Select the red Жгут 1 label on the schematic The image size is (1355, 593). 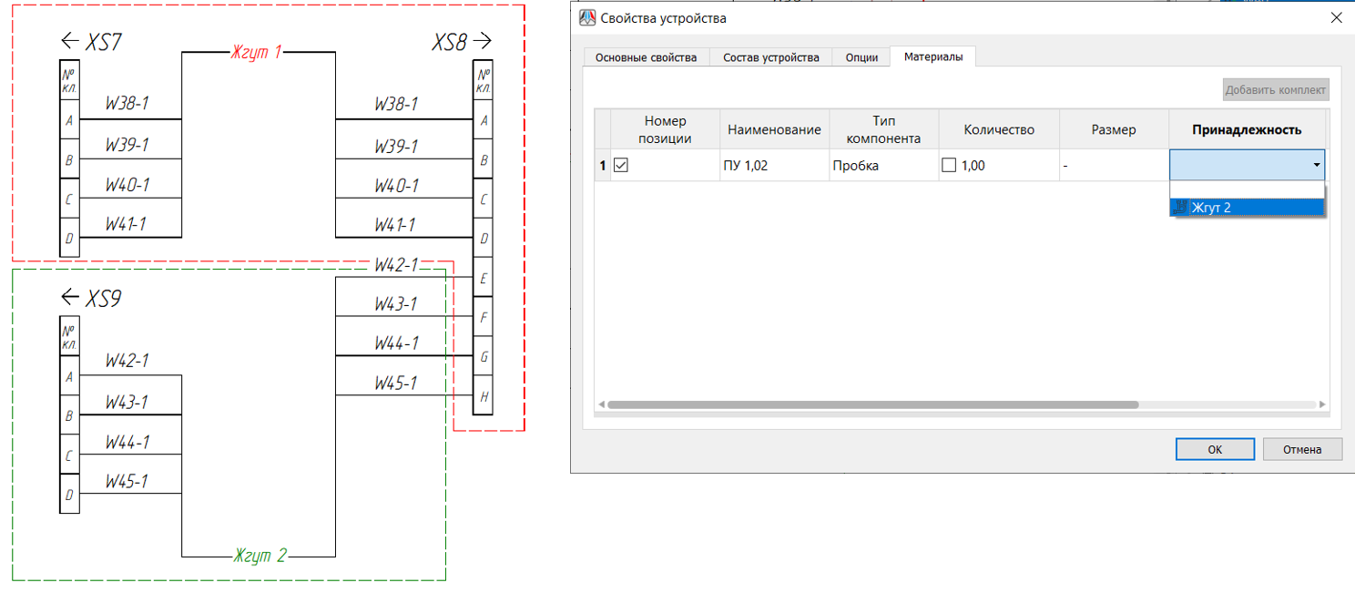click(x=256, y=53)
